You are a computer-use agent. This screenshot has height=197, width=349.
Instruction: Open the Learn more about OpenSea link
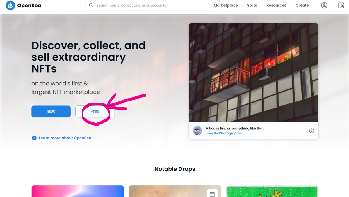[65, 138]
